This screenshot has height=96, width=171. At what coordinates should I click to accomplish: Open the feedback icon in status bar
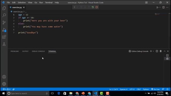tap(163, 89)
